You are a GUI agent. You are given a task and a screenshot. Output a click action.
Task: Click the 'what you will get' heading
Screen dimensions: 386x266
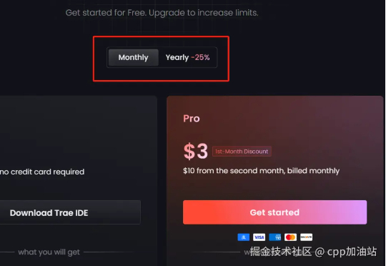tap(49, 252)
